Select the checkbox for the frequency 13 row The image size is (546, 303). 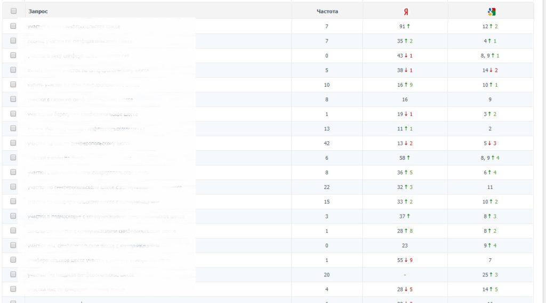point(13,128)
